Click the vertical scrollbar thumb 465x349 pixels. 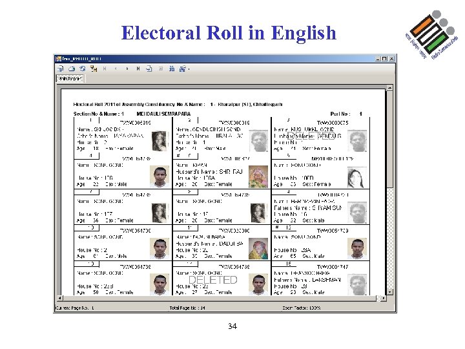(x=389, y=139)
